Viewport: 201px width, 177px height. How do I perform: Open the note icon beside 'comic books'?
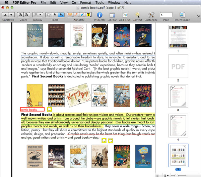(x=49, y=109)
